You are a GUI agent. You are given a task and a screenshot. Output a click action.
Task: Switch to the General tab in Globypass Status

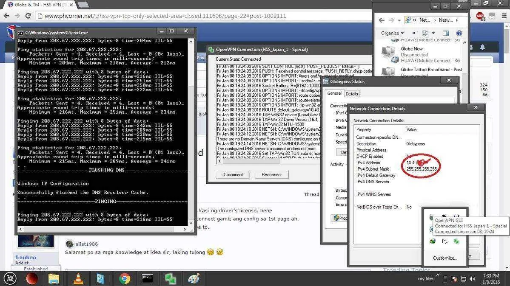click(x=334, y=93)
